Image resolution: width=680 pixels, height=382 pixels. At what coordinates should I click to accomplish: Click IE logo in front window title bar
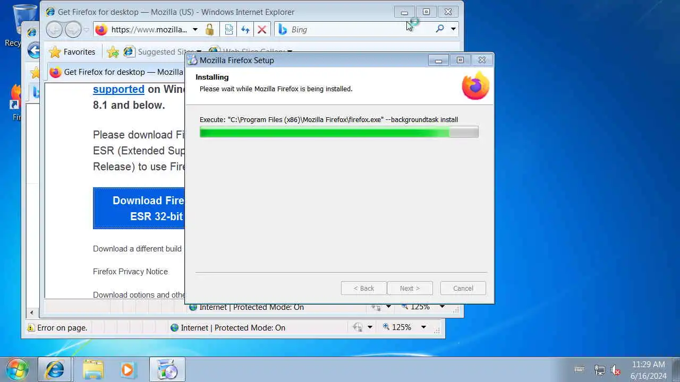[x=50, y=12]
